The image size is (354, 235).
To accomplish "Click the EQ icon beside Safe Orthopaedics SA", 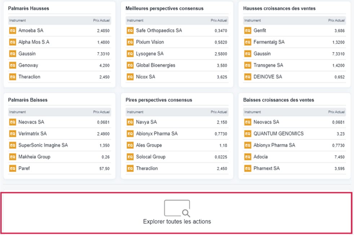I will point(130,31).
